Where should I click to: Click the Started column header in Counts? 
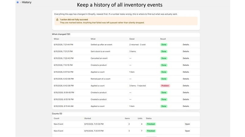click(88, 118)
